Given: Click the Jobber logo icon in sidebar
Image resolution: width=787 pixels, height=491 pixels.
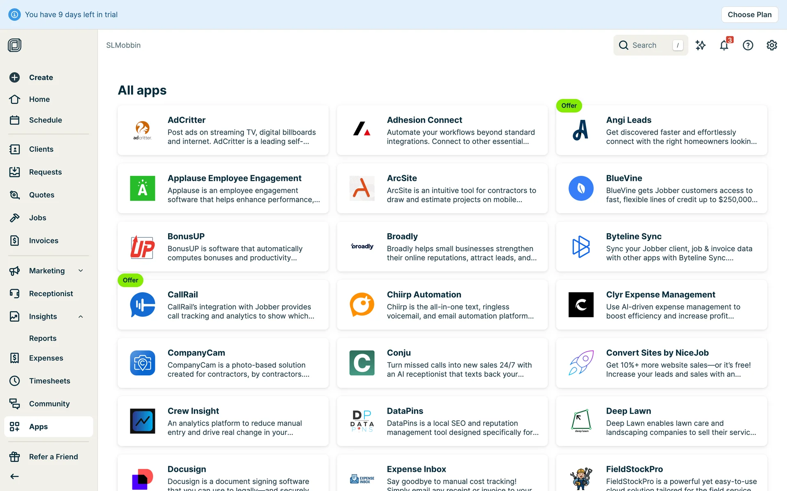Looking at the screenshot, I should click(x=15, y=45).
